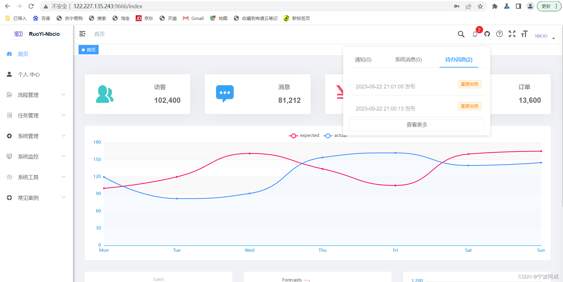Open the help question-mark icon
Image resolution: width=563 pixels, height=282 pixels.
point(499,34)
